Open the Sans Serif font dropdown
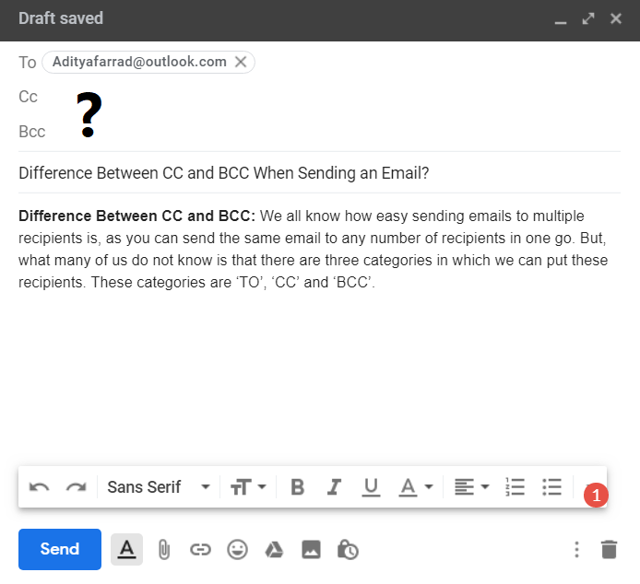The height and width of the screenshot is (584, 640). (x=159, y=486)
